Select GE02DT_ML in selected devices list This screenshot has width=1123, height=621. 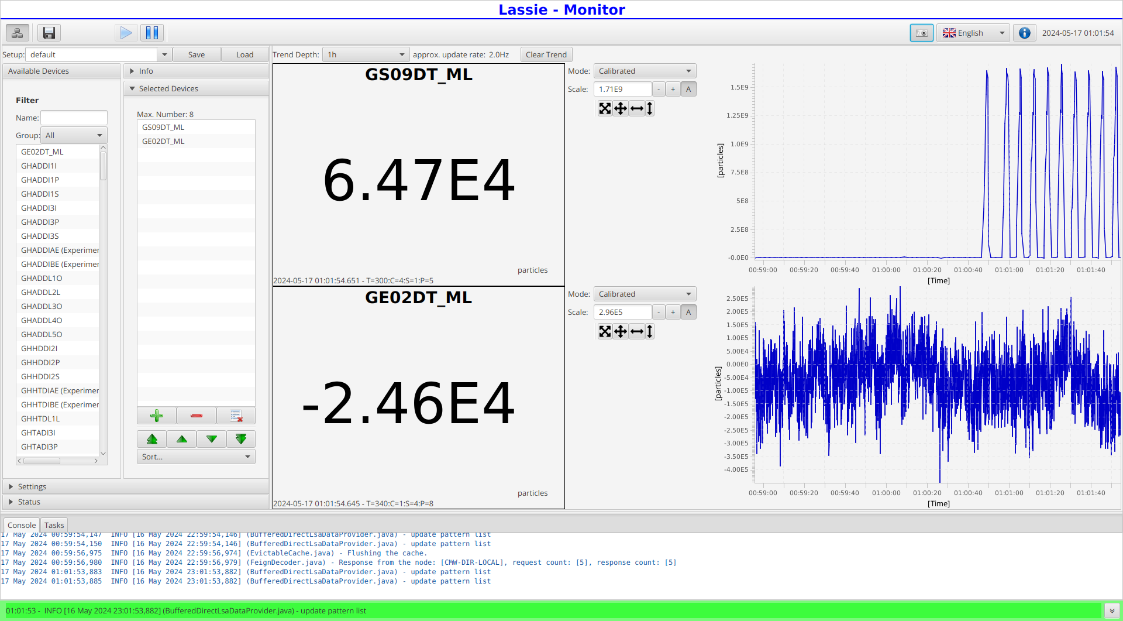pyautogui.click(x=196, y=141)
